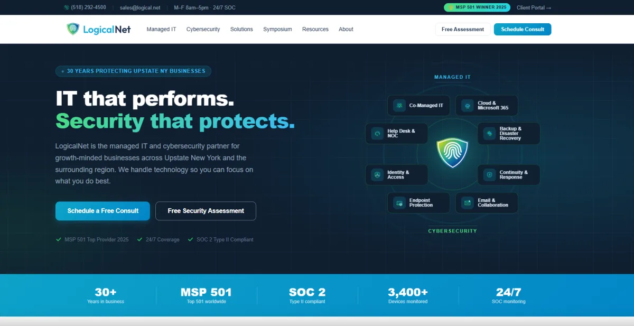The width and height of the screenshot is (634, 326).
Task: Open the Solutions menu
Action: pyautogui.click(x=241, y=29)
